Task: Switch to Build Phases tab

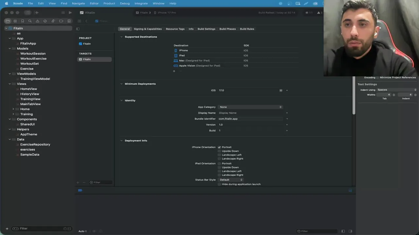Action: tap(228, 29)
